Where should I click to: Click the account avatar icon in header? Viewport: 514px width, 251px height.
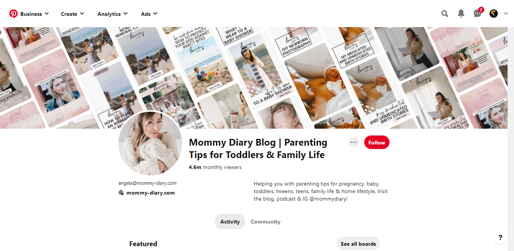pyautogui.click(x=494, y=14)
